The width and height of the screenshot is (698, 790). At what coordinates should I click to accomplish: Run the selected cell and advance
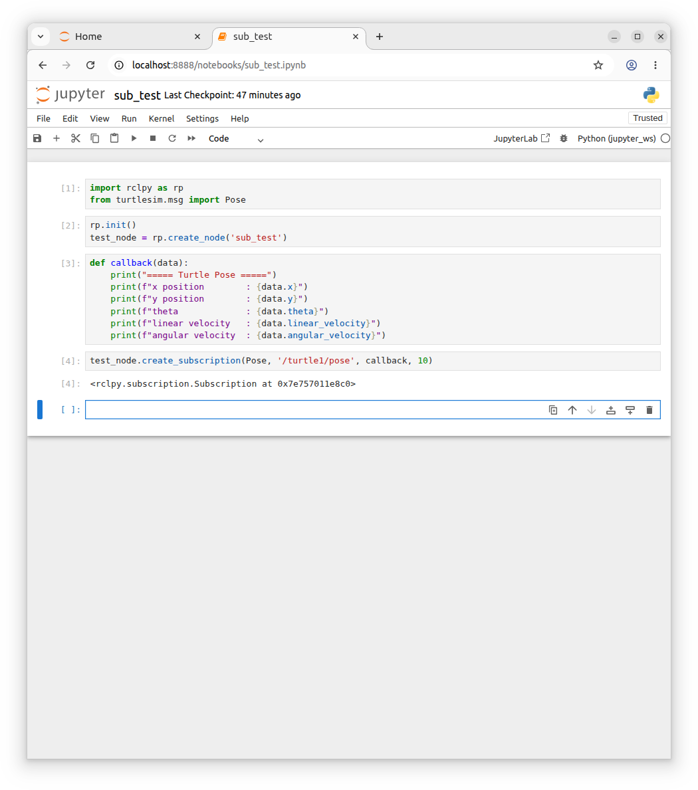[x=134, y=138]
